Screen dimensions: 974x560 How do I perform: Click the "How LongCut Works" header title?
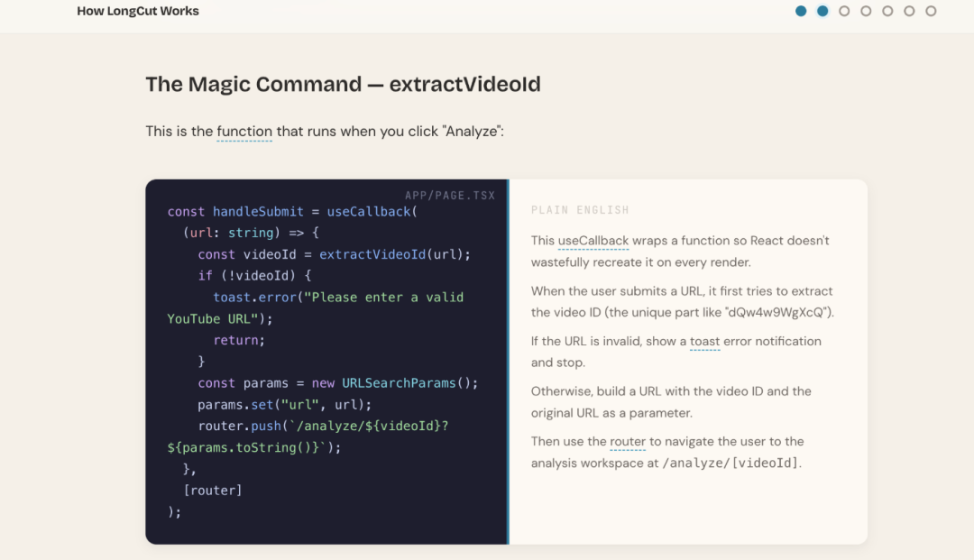coord(138,11)
